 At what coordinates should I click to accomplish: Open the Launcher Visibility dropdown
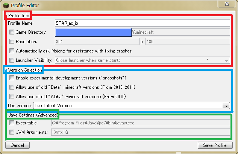pos(142,60)
